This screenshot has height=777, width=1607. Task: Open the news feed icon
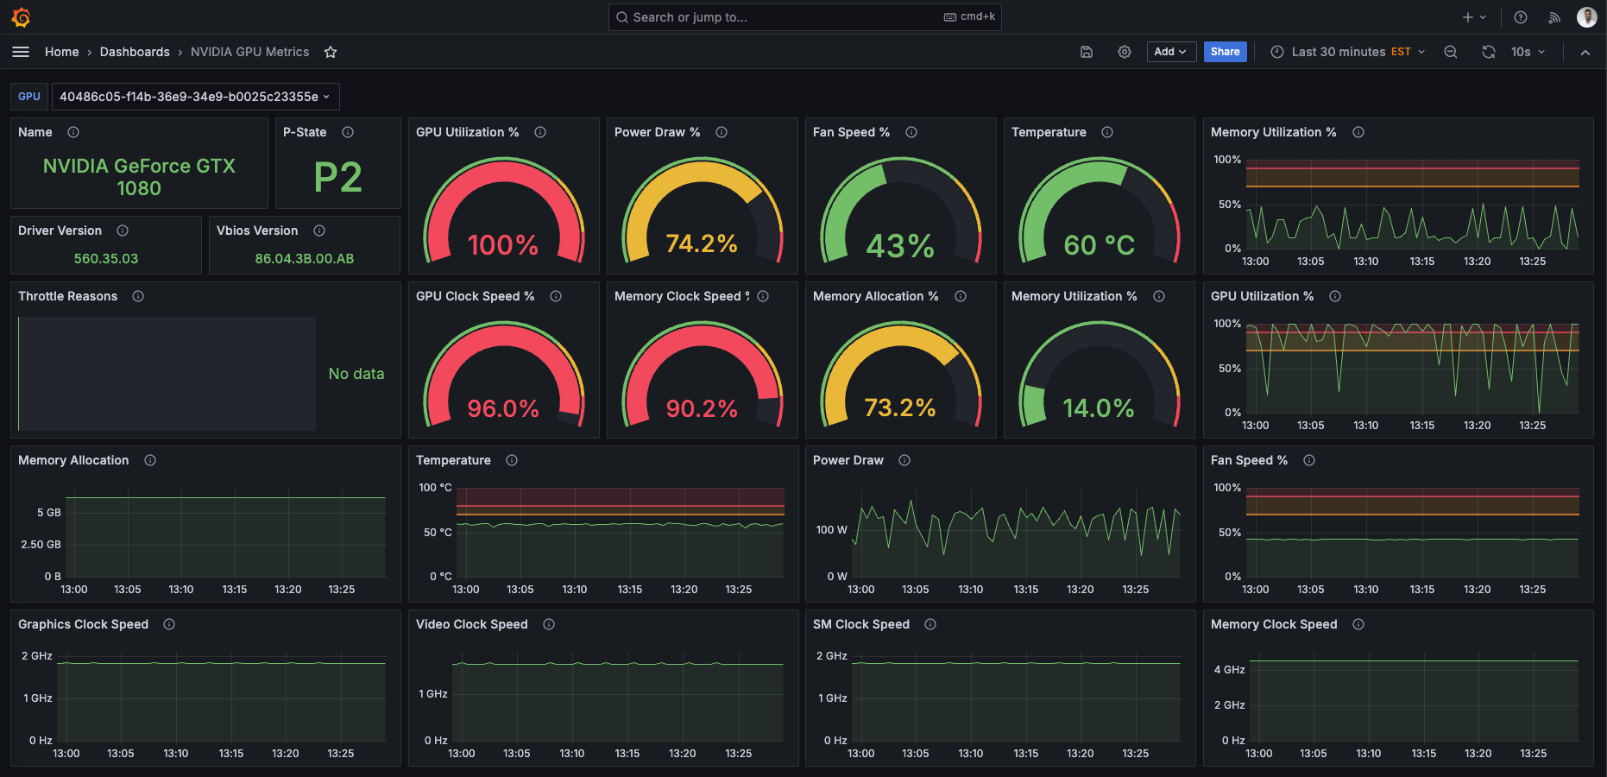pos(1554,17)
